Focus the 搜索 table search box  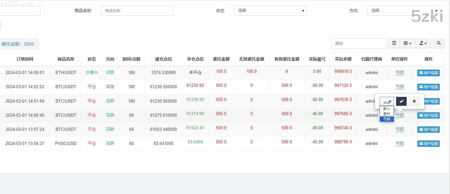click(358, 43)
